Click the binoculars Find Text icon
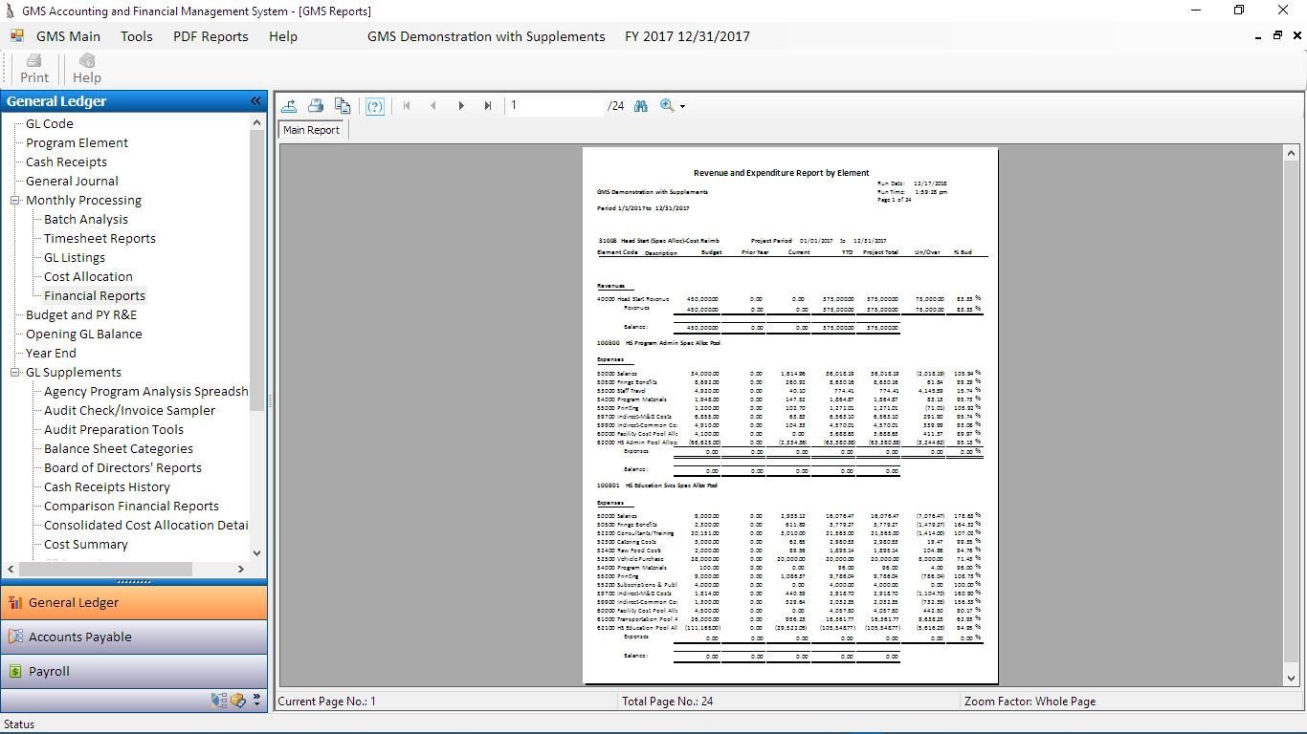1307x734 pixels. pos(641,106)
